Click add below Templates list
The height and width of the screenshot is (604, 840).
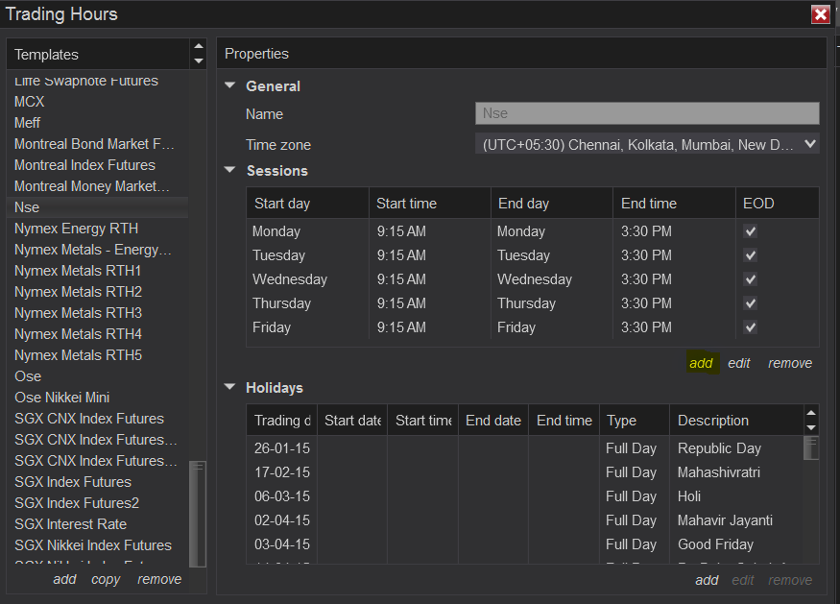click(64, 579)
